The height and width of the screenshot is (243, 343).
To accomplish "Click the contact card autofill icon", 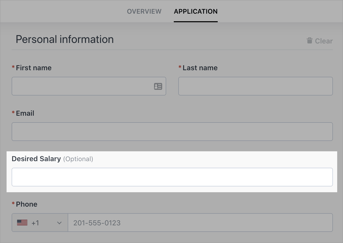I will (x=158, y=86).
